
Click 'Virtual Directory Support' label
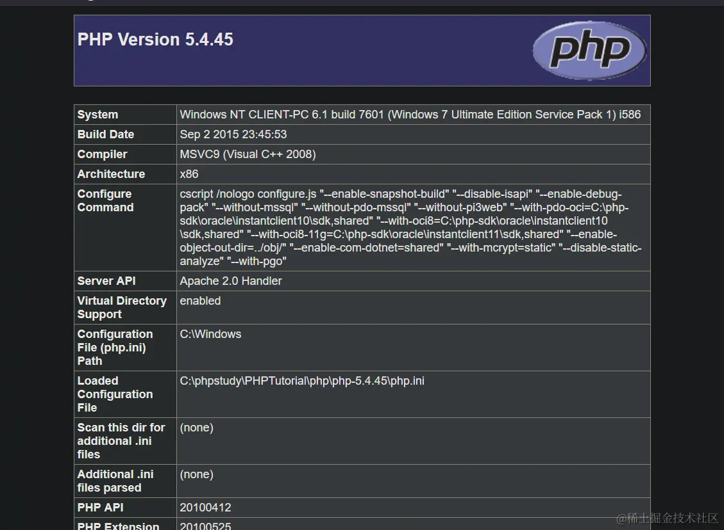click(x=122, y=307)
